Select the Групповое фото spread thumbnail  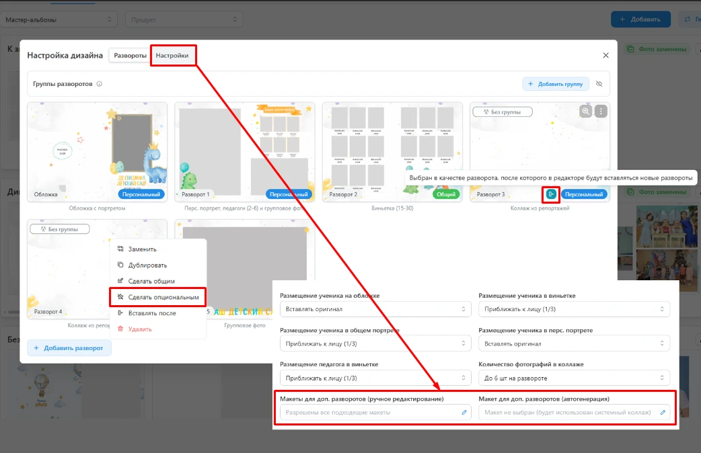click(245, 268)
